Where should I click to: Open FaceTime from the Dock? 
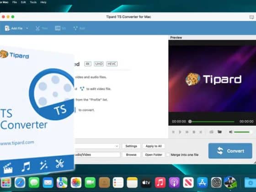point(90,182)
